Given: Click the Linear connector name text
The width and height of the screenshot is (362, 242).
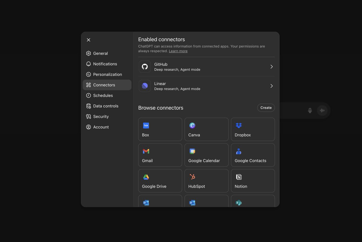Looking at the screenshot, I should [160, 84].
